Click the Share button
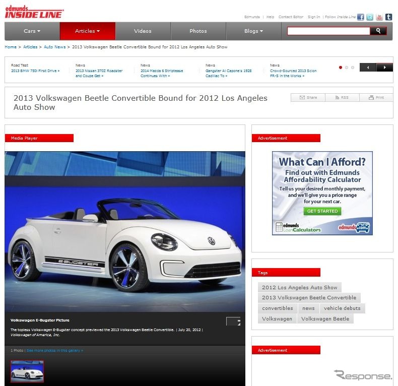 (308, 98)
